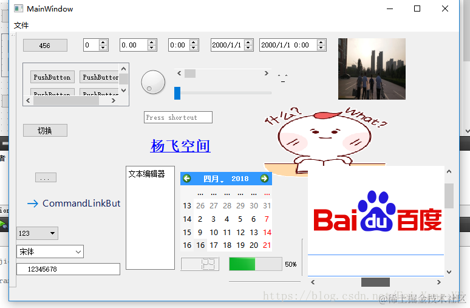
Task: Click into the 文本编辑器 text area
Action: [x=150, y=217]
